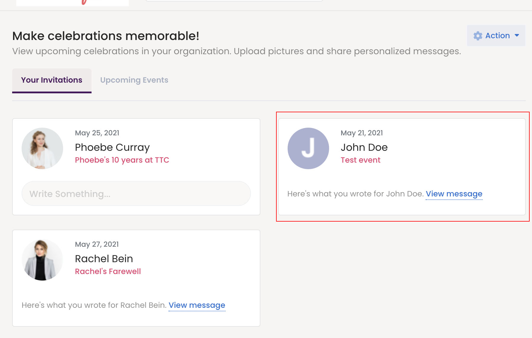The image size is (532, 338).
Task: Click the Action button label
Action: click(x=497, y=36)
